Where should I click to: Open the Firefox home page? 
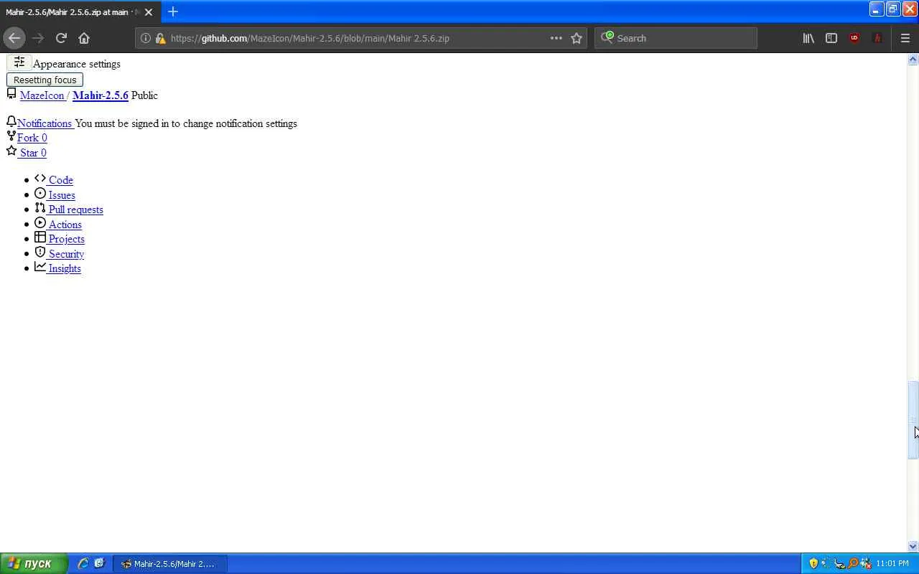pos(84,38)
